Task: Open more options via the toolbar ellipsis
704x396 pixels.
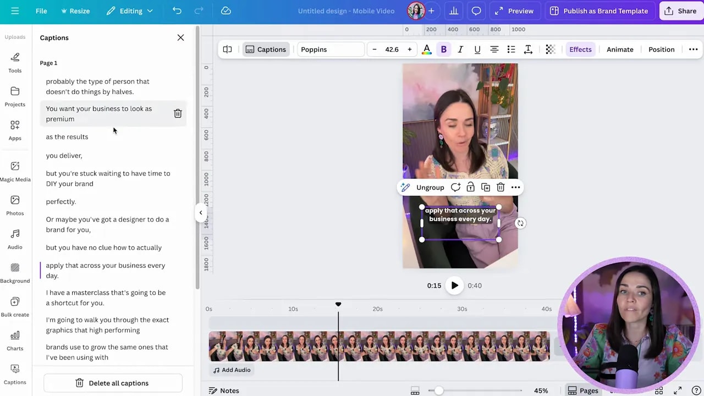Action: pyautogui.click(x=693, y=50)
